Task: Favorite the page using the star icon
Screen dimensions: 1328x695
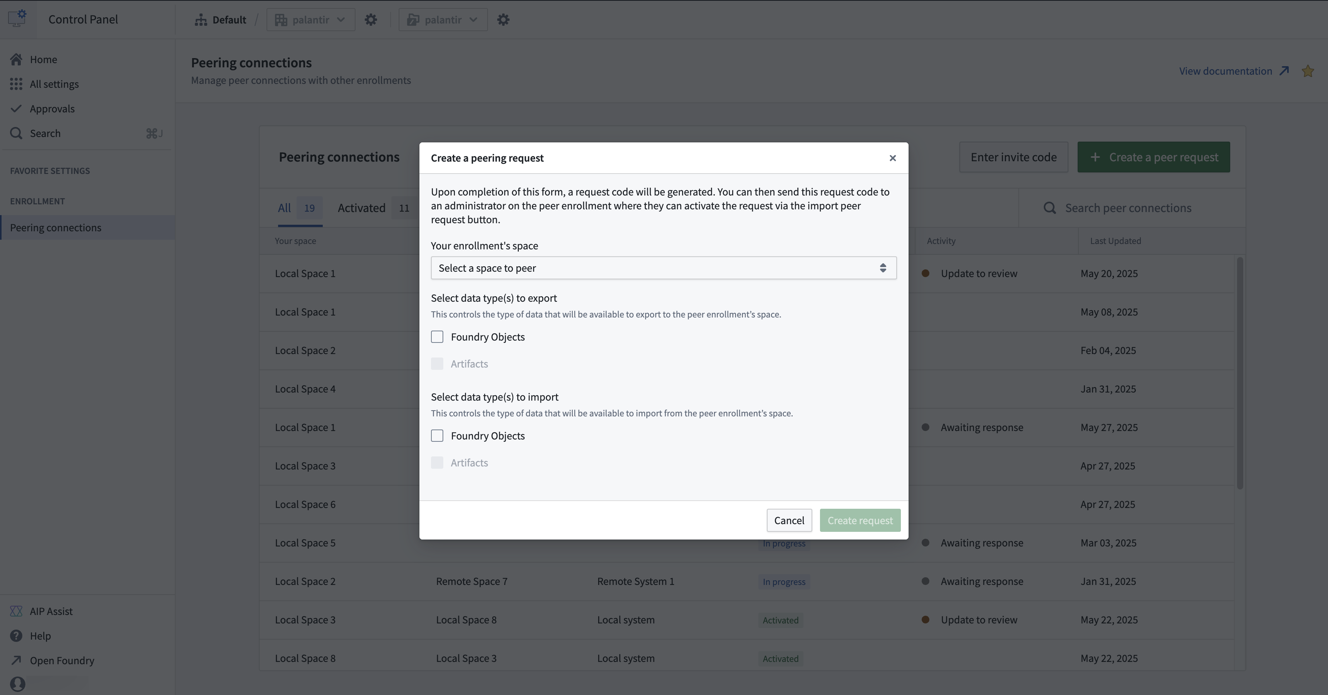Action: (1308, 70)
